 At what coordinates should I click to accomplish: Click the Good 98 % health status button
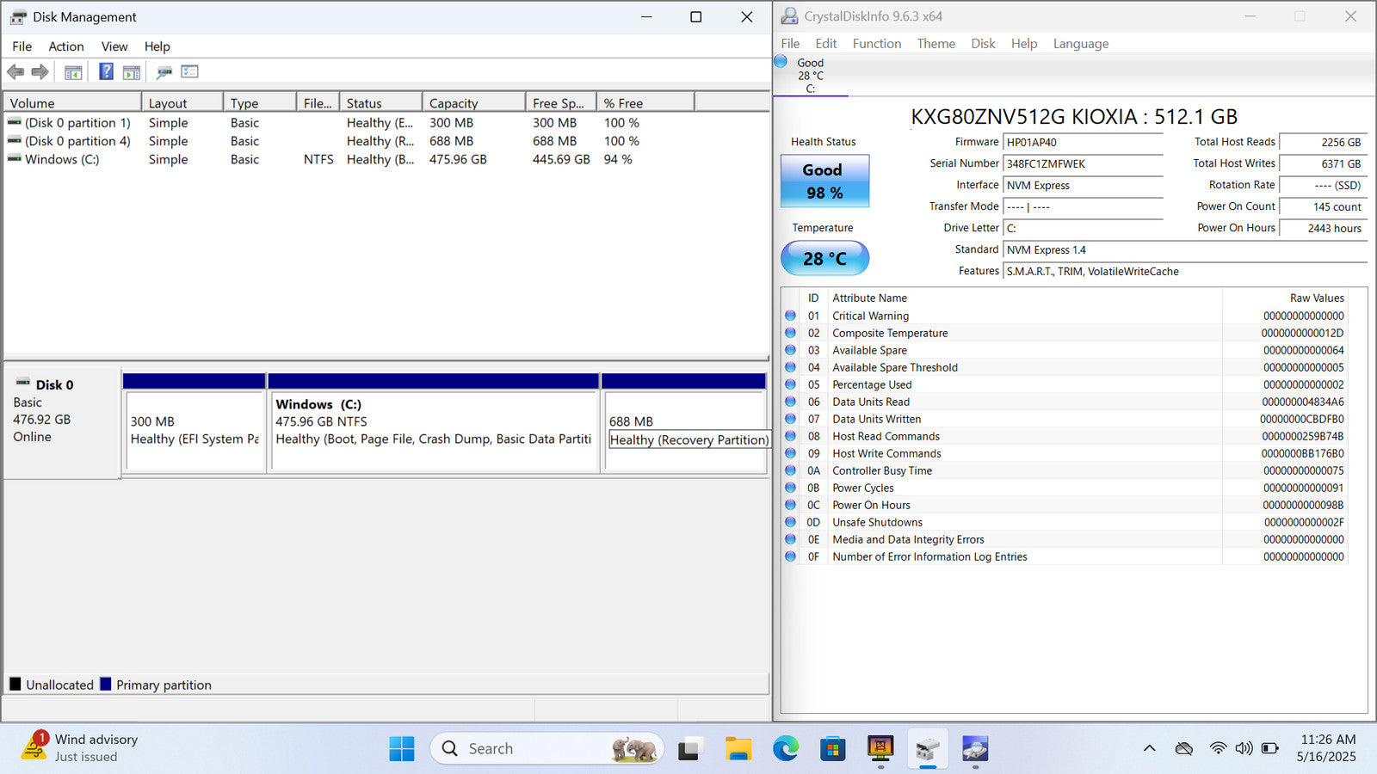824,181
